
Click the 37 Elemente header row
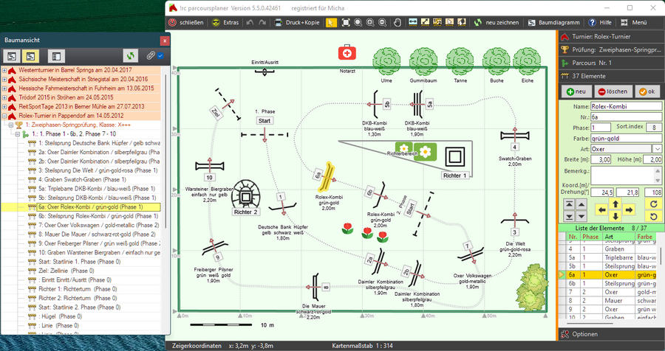coord(612,76)
